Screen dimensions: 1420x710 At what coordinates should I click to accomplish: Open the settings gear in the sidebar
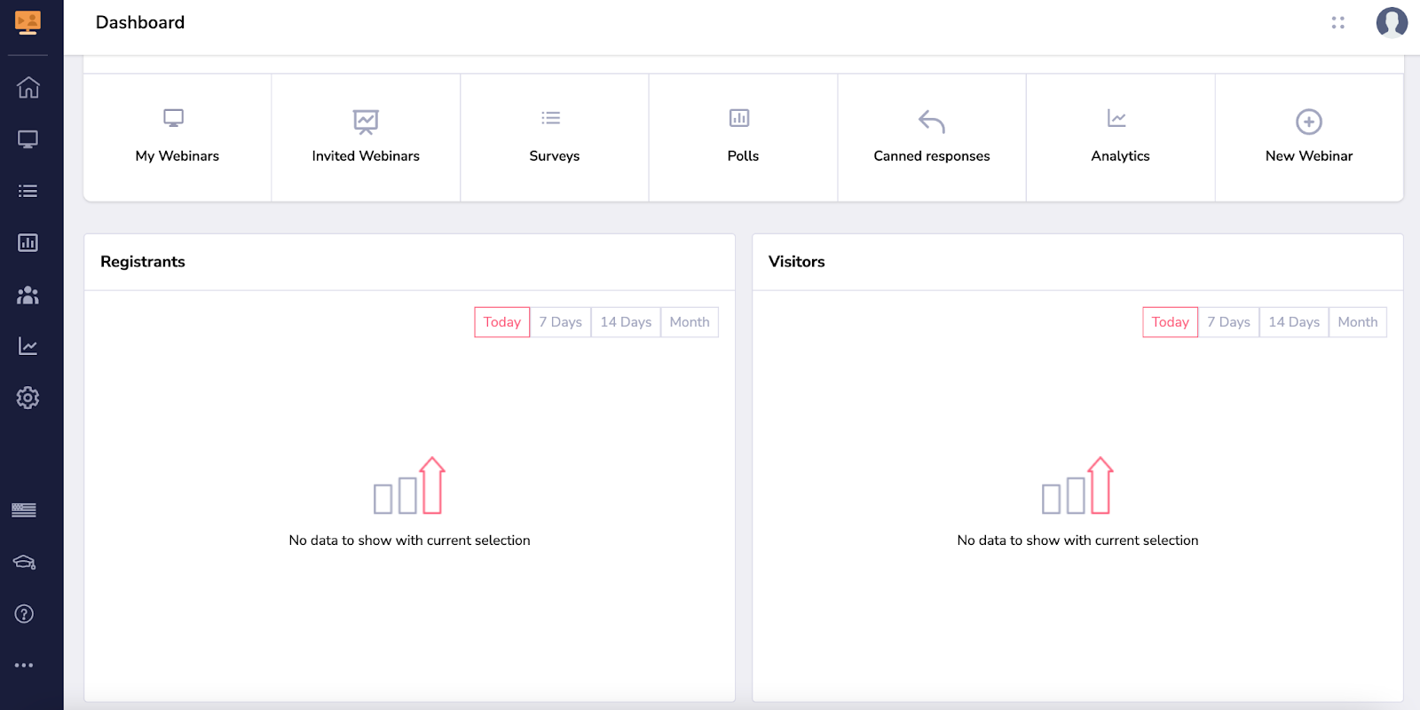[x=28, y=398]
